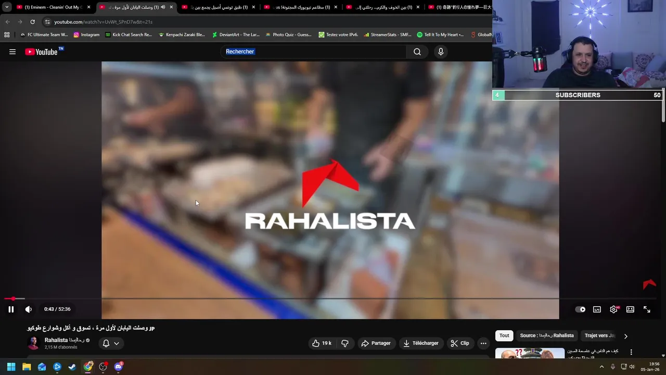Open Kenpachi Zaraki bookmark

(182, 35)
